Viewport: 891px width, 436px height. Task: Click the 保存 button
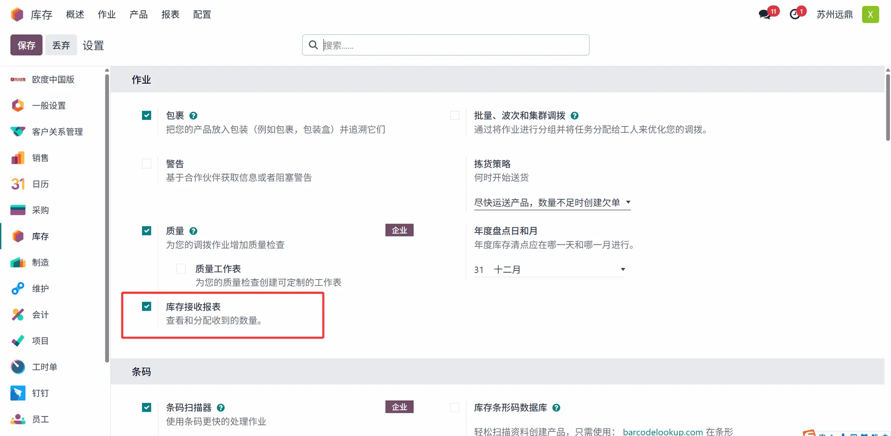click(26, 45)
